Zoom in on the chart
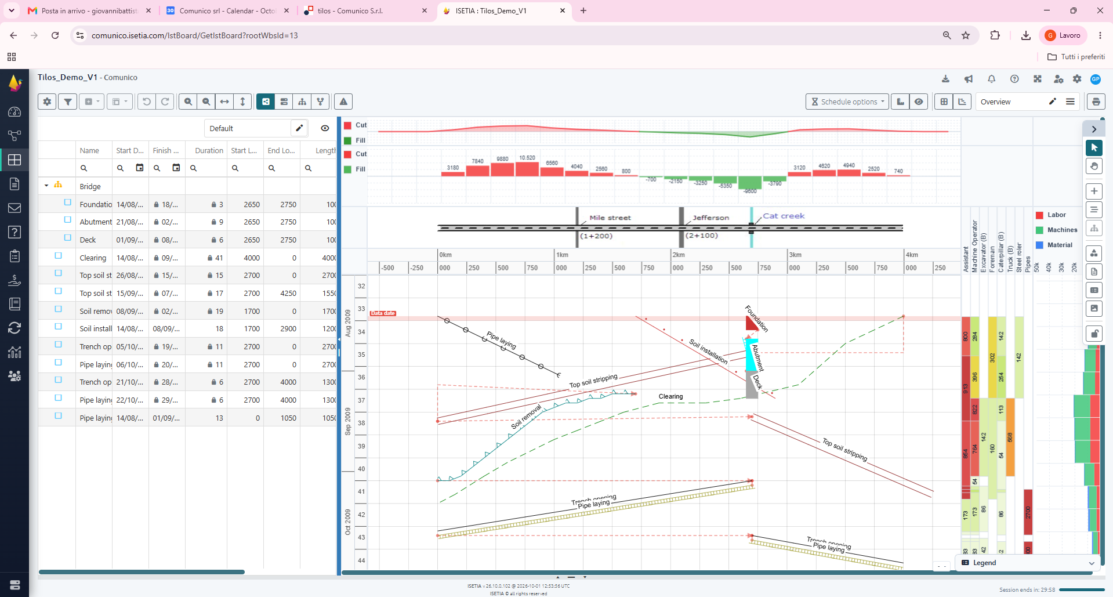The width and height of the screenshot is (1113, 597). pos(188,102)
